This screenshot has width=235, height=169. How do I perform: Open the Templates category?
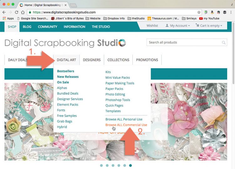[113, 111]
